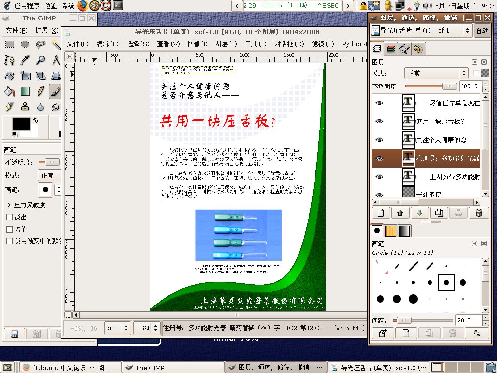Viewport: 497px width, 373px height.
Task: Select the Ellipse Select tool
Action: pyautogui.click(x=25, y=44)
